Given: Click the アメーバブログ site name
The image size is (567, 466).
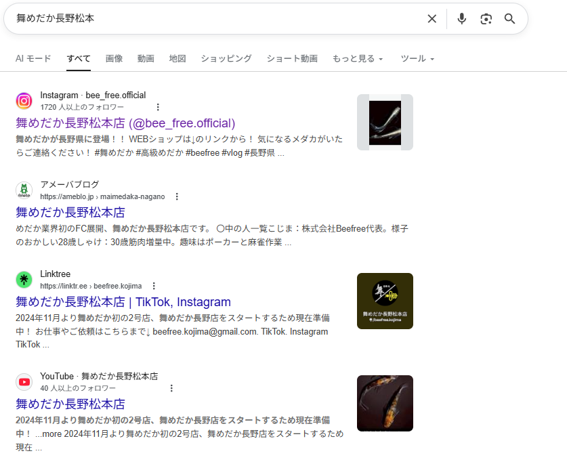Looking at the screenshot, I should (x=69, y=184).
